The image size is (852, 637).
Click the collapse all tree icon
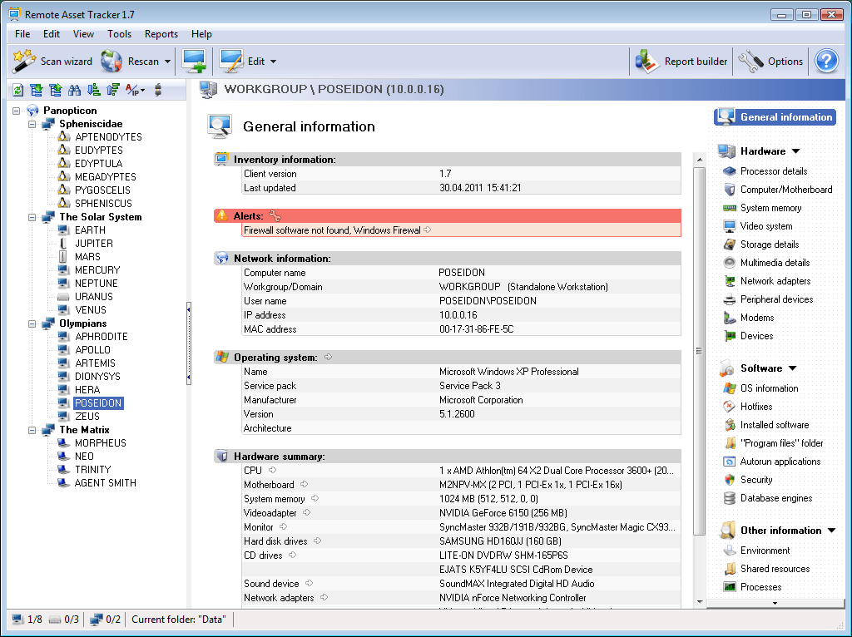56,90
